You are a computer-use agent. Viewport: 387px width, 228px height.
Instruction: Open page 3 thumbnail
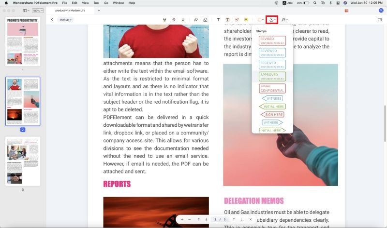point(23,161)
